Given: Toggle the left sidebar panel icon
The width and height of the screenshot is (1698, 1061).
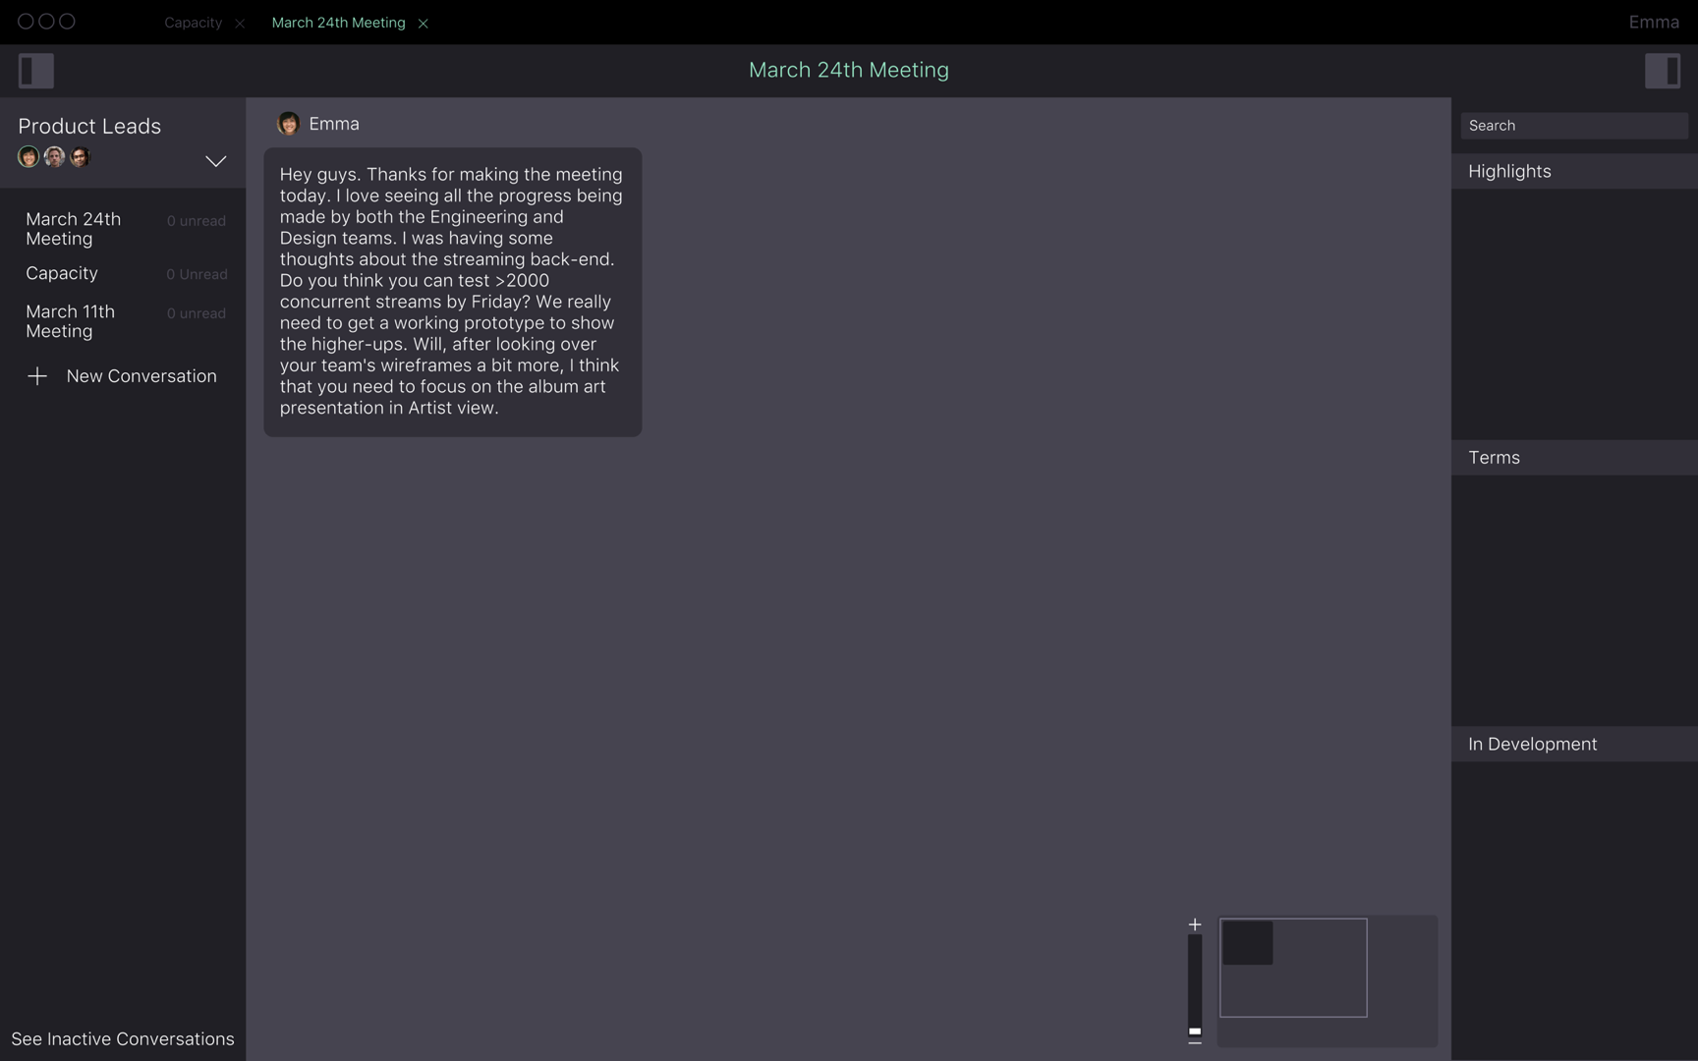Looking at the screenshot, I should click(x=36, y=71).
